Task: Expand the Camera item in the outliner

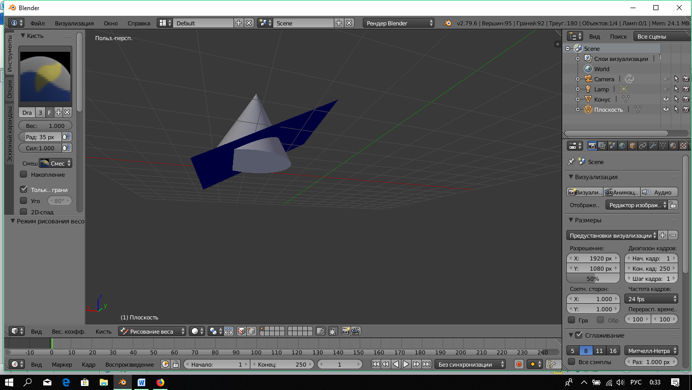Action: tap(578, 79)
